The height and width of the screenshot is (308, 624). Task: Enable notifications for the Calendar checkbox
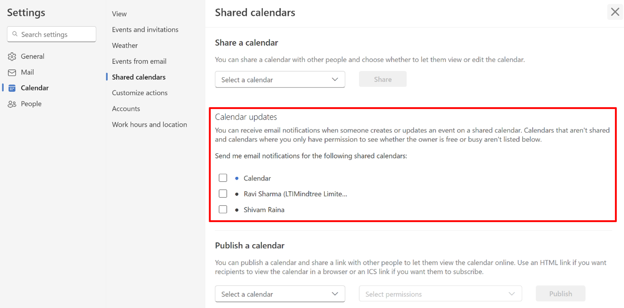(223, 178)
